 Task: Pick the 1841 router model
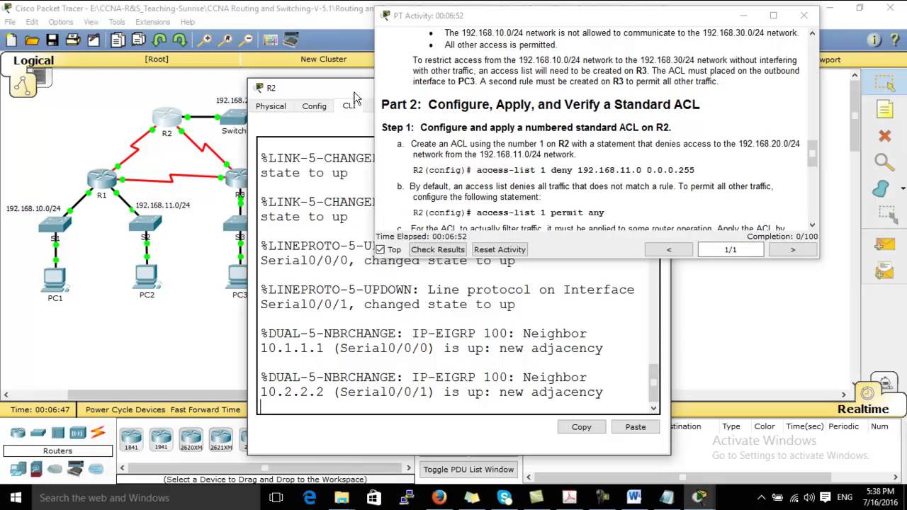(131, 440)
